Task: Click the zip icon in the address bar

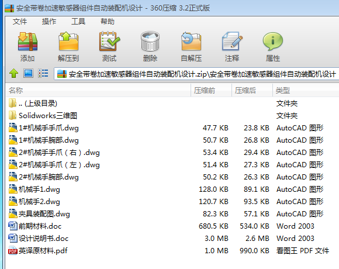Action: (62, 74)
